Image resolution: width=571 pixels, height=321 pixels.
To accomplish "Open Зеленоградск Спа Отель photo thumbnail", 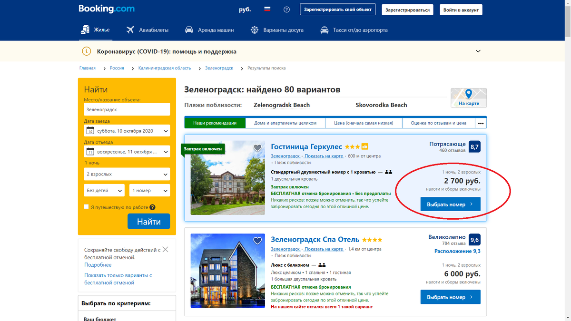I will coord(228,271).
